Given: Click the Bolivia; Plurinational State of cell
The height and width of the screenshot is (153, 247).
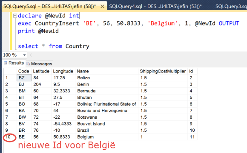Looking at the screenshot, I should pyautogui.click(x=106, y=104).
